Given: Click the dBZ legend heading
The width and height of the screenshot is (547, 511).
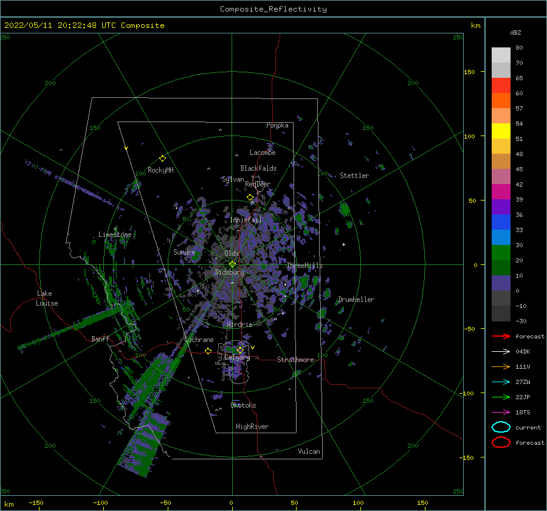Looking at the screenshot, I should click(515, 32).
